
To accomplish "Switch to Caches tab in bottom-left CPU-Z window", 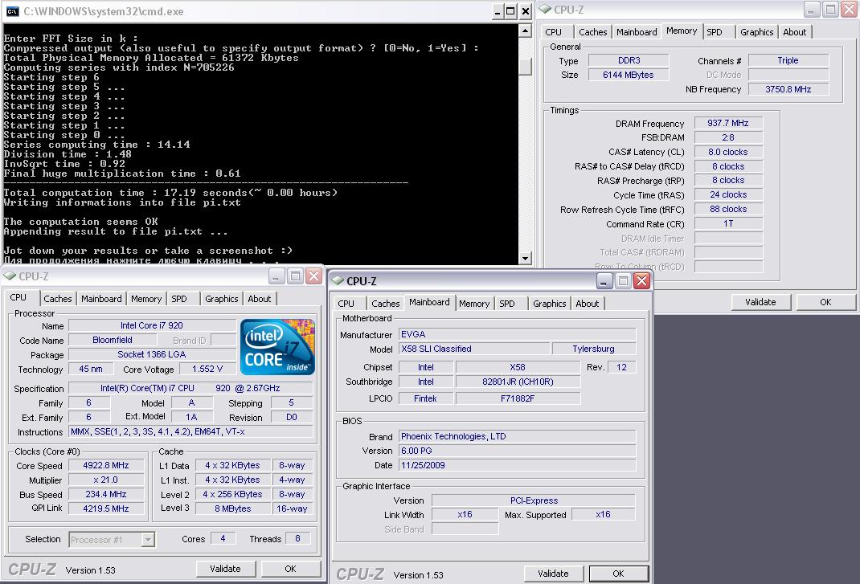I will click(58, 299).
